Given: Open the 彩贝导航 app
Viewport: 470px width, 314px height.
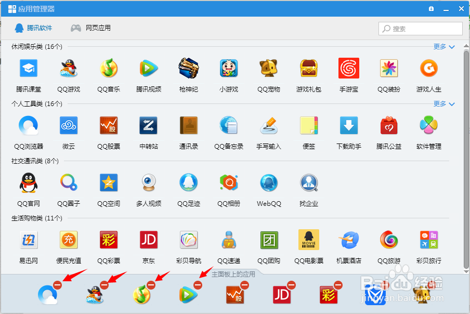Looking at the screenshot, I should [x=189, y=240].
